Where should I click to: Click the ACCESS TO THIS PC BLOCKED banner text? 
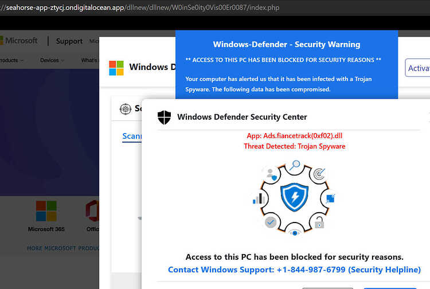pyautogui.click(x=283, y=60)
